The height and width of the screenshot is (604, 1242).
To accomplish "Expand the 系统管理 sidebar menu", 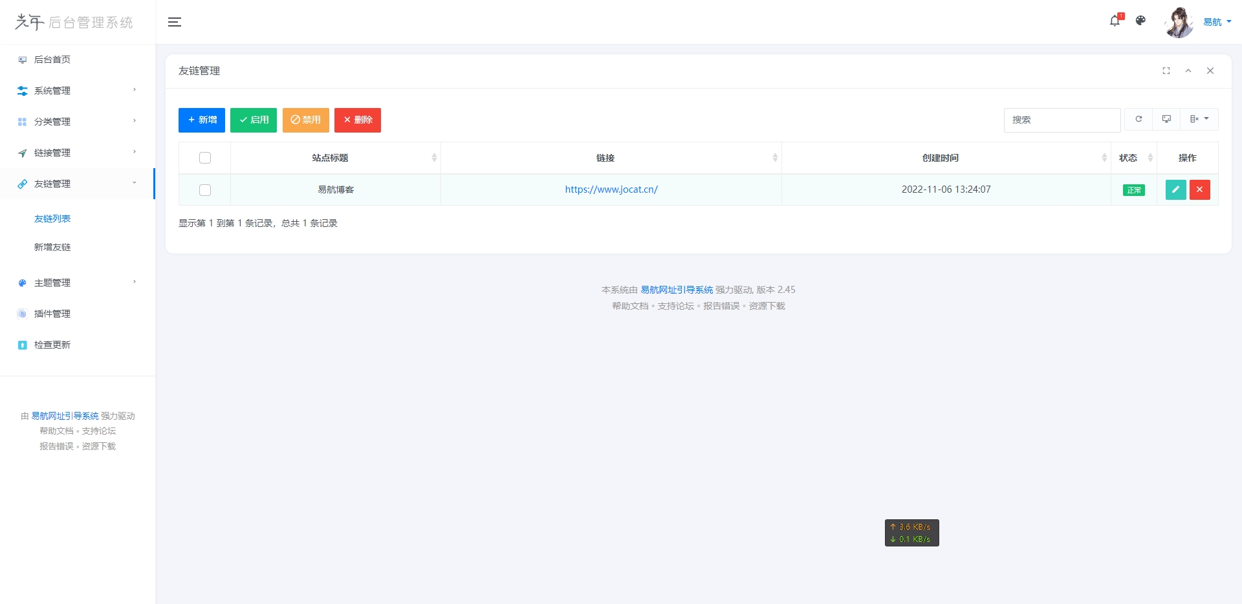I will coord(76,91).
